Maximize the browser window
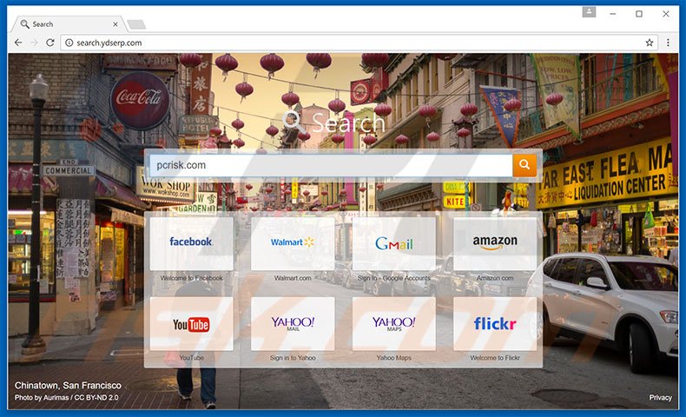 639,14
